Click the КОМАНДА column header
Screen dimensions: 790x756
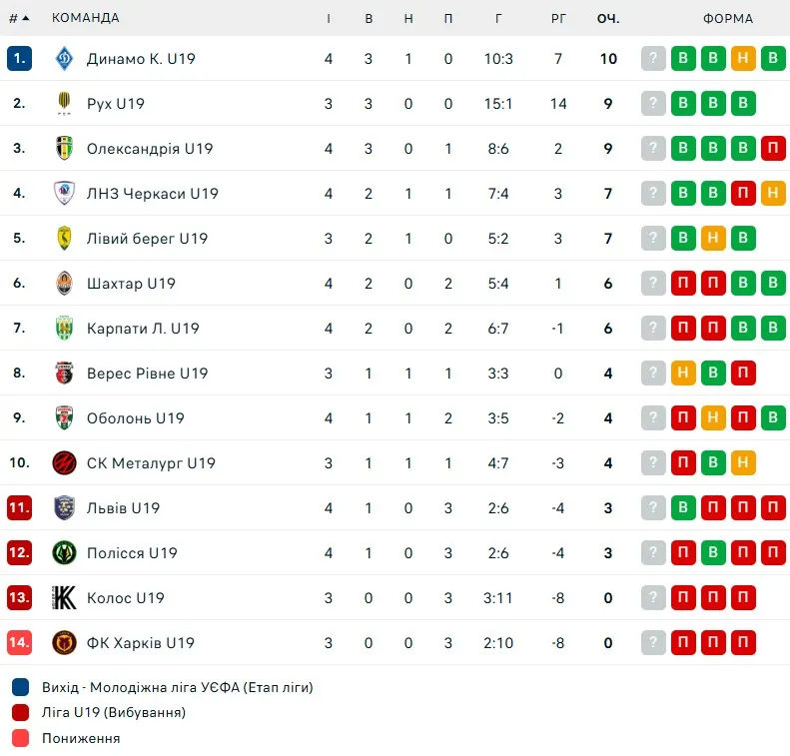tap(86, 18)
